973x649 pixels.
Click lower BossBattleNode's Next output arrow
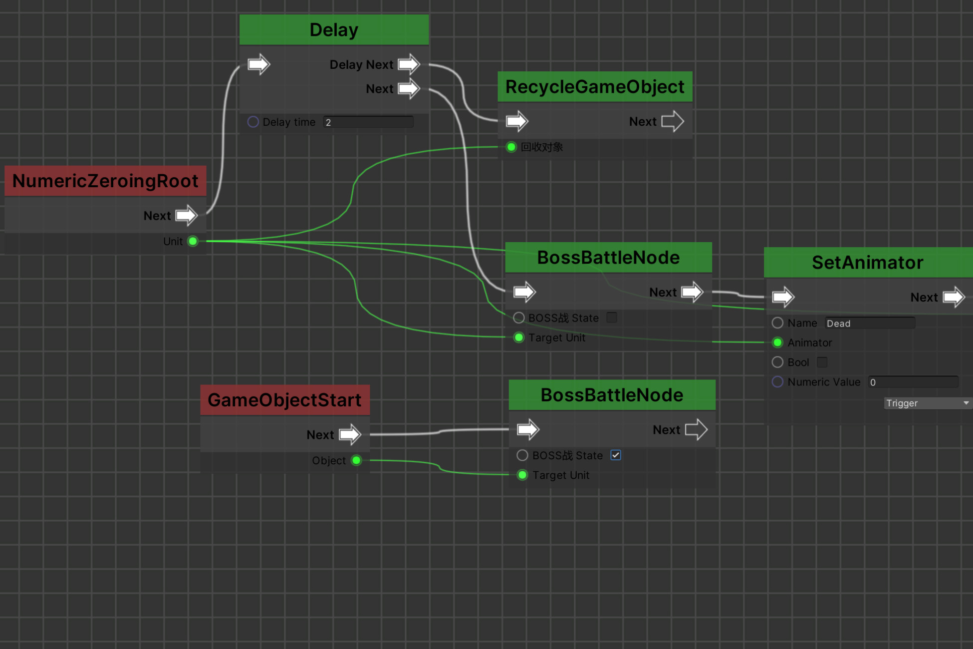tap(696, 429)
